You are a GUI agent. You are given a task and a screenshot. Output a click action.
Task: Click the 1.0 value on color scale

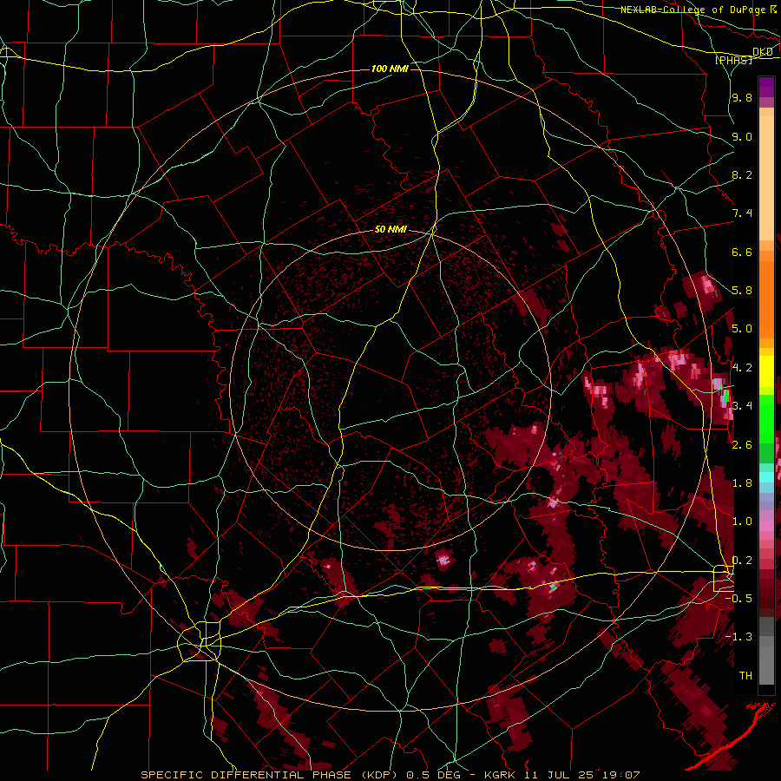click(x=742, y=522)
